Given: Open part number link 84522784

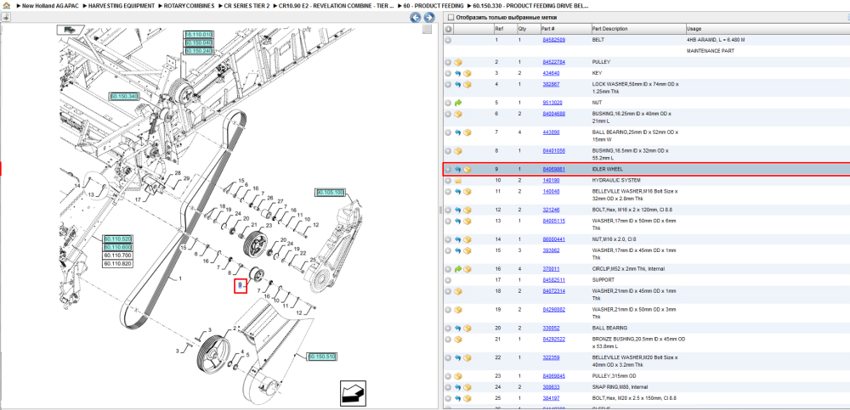Looking at the screenshot, I should click(x=554, y=62).
